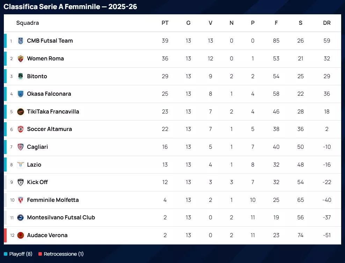This screenshot has height=263, width=345.
Task: Click the V wins column header
Action: (x=210, y=23)
